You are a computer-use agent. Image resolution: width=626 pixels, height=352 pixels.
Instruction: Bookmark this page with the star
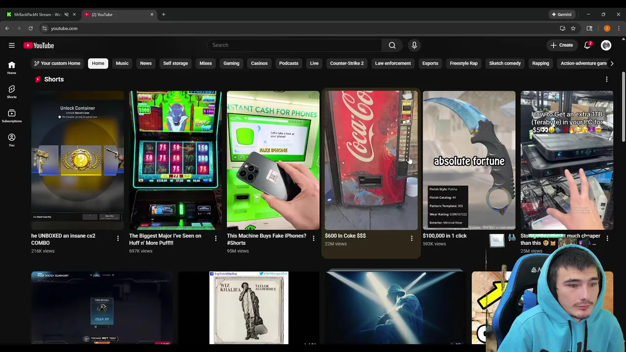click(573, 28)
